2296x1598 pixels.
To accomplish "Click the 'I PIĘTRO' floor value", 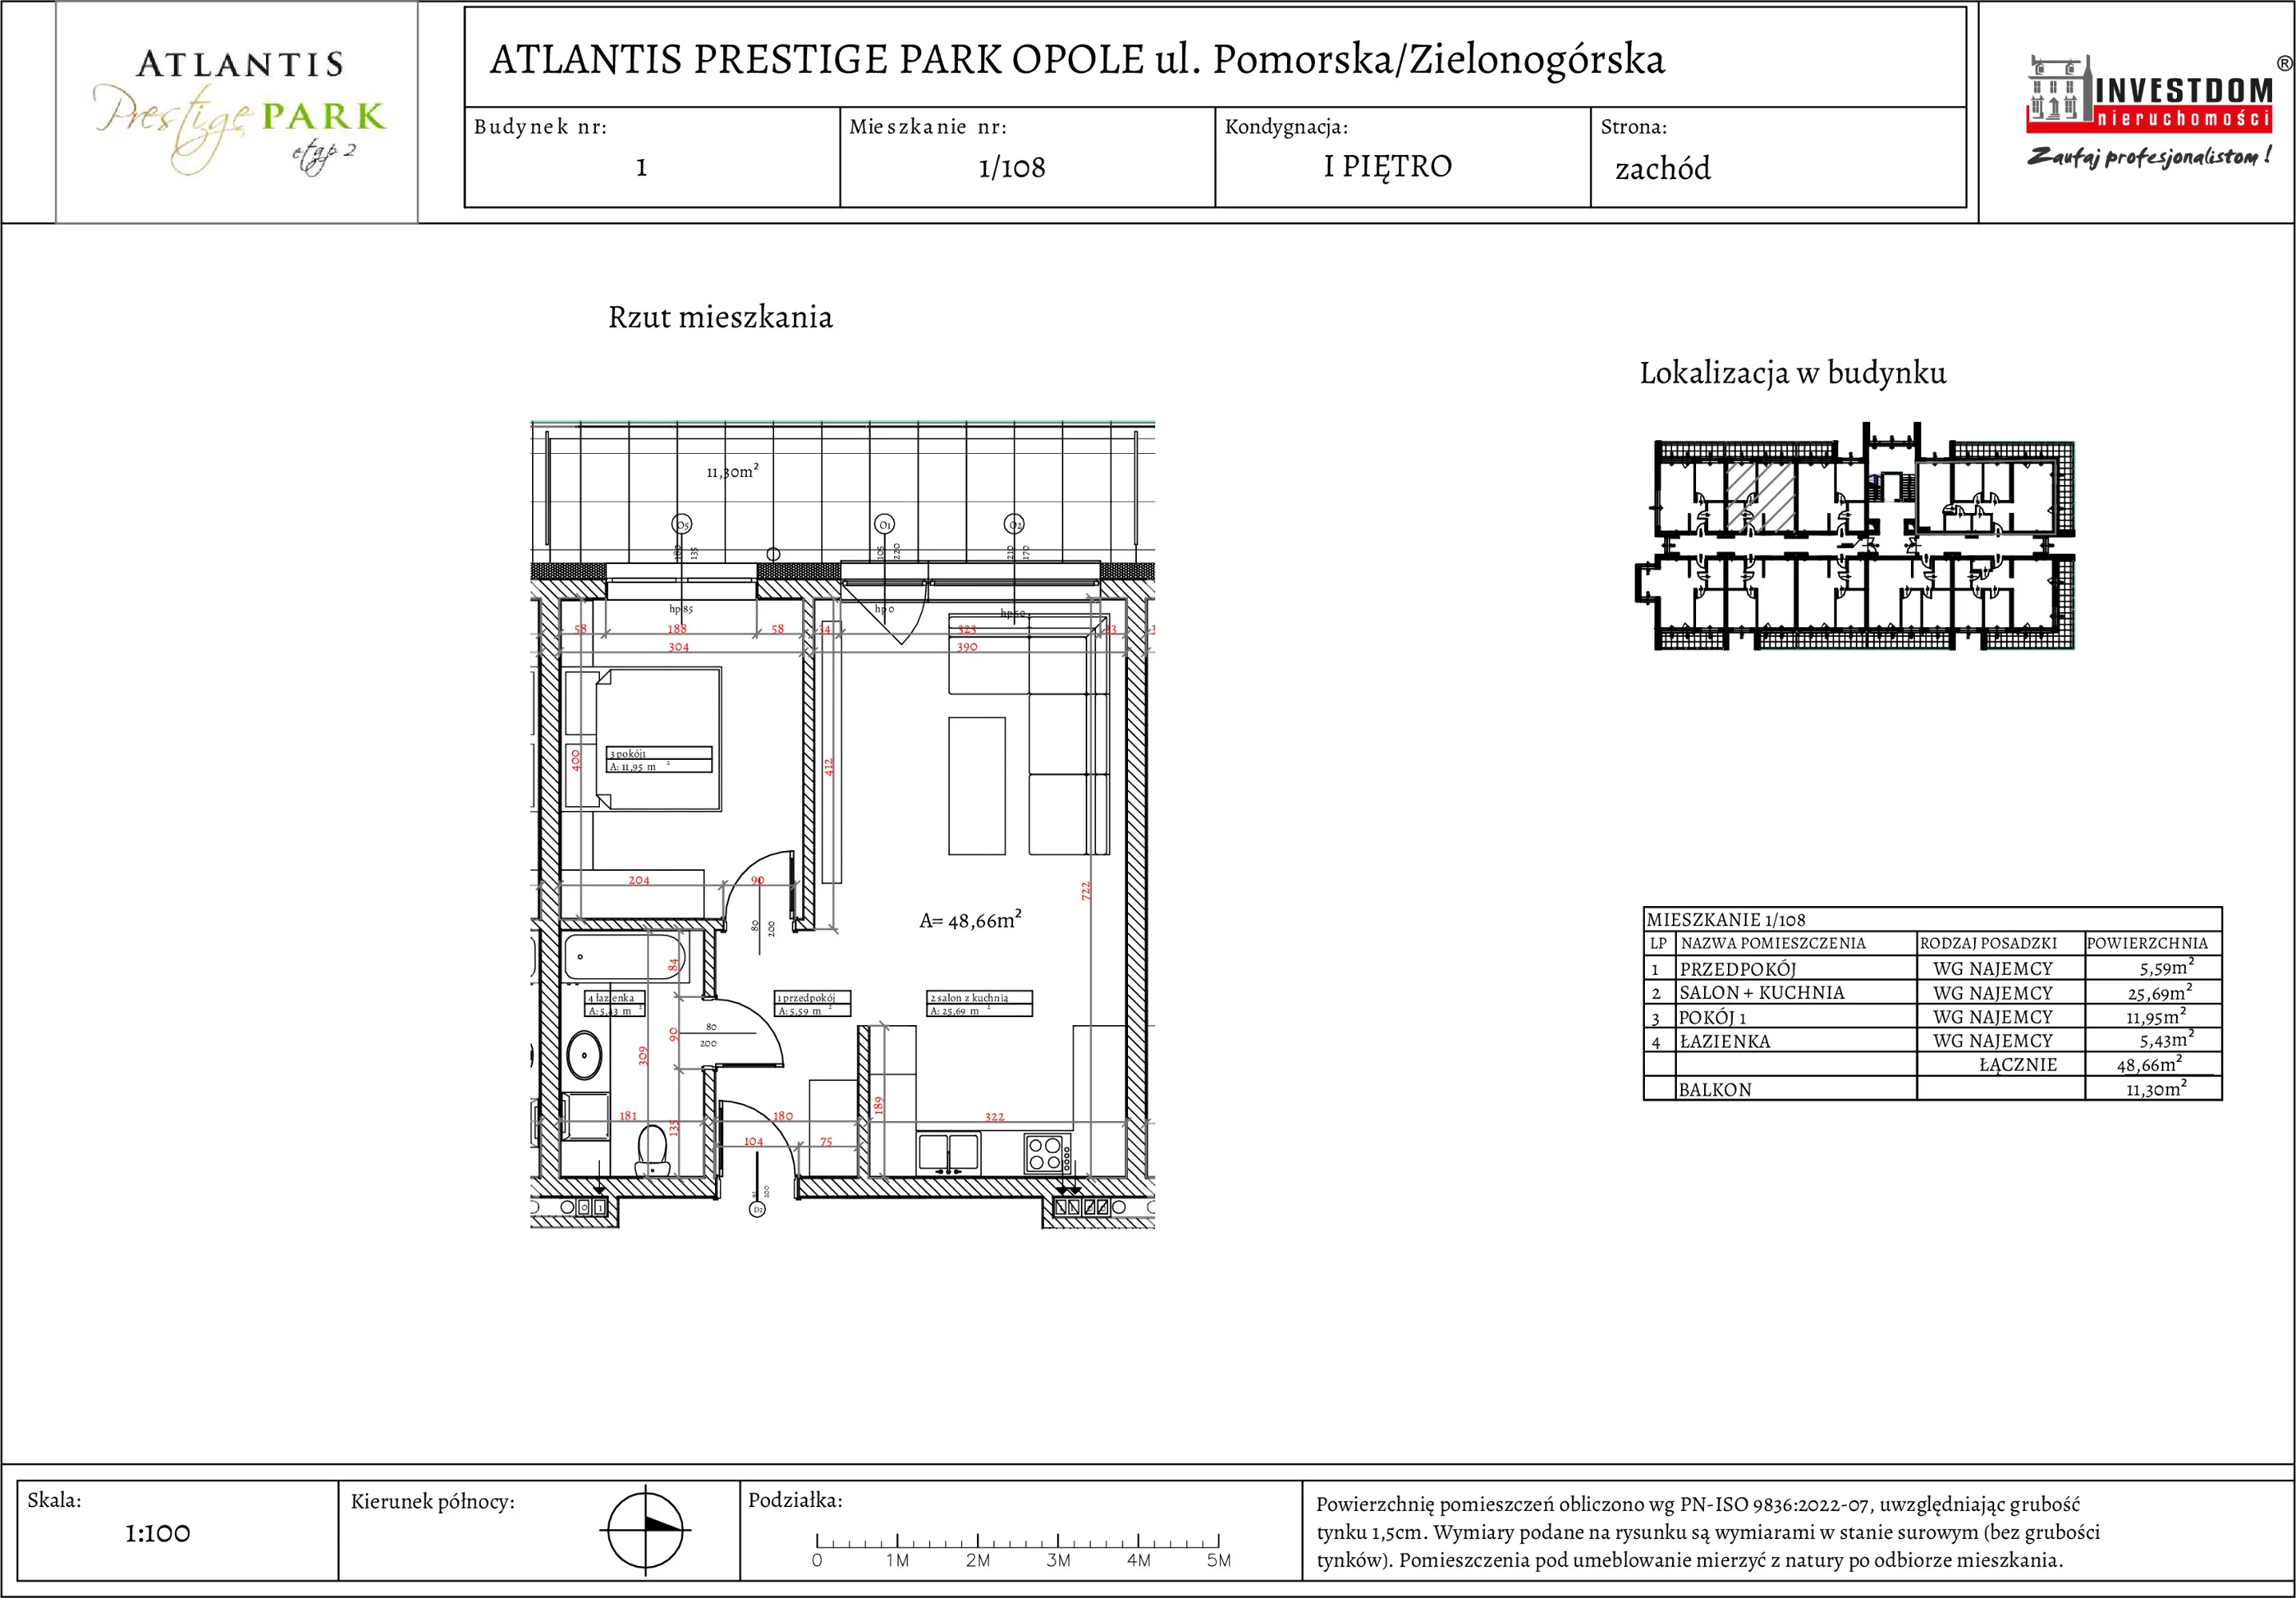I will point(1388,166).
